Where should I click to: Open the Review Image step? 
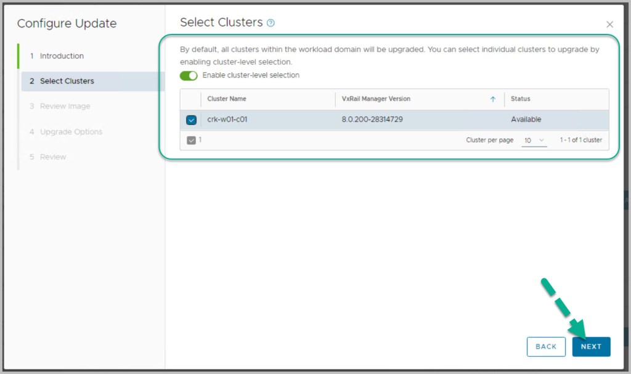click(x=65, y=107)
